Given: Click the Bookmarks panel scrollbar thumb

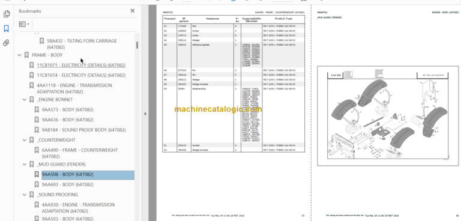Looking at the screenshot, I should tap(137, 45).
